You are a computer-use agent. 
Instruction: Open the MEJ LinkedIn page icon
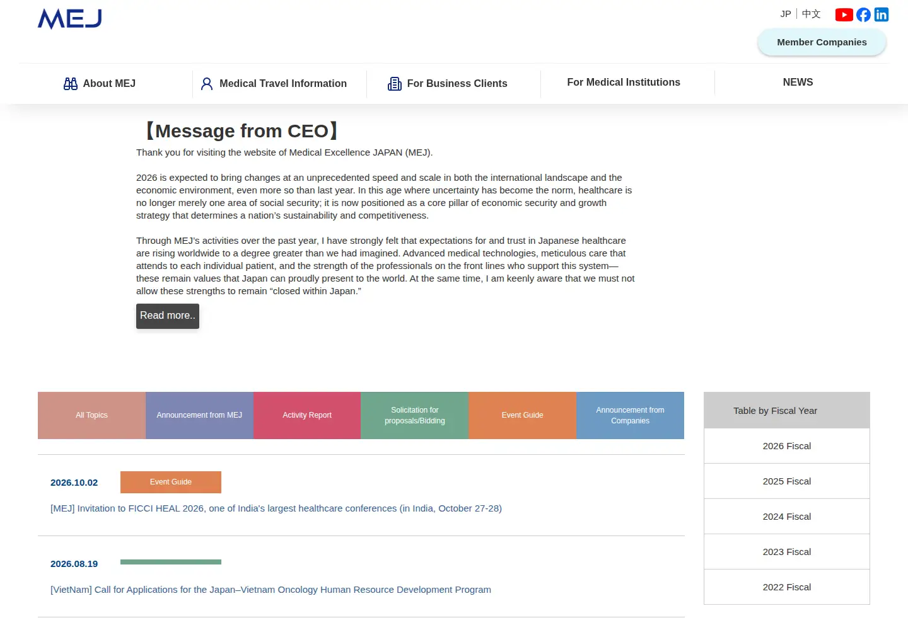click(882, 14)
